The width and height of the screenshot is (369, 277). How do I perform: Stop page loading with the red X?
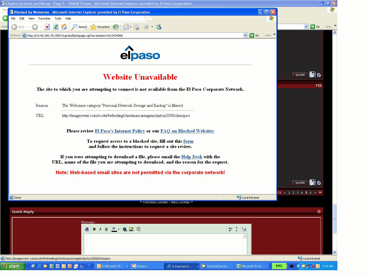pyautogui.click(x=47, y=27)
